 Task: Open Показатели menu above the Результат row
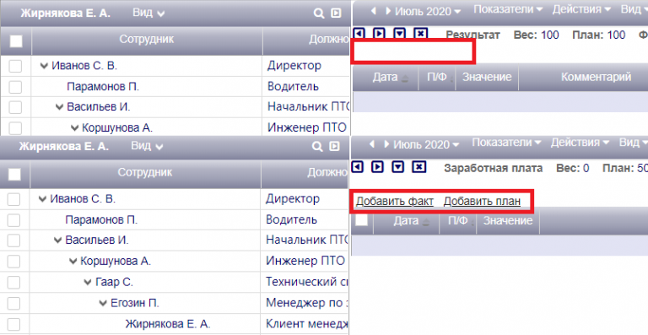(x=508, y=9)
